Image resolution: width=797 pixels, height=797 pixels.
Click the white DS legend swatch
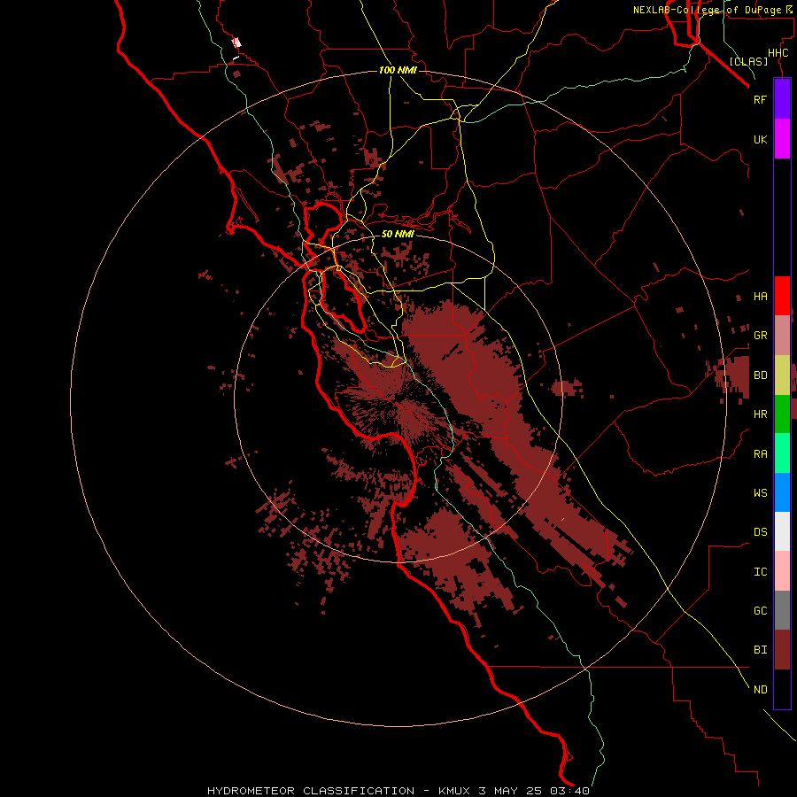point(782,531)
